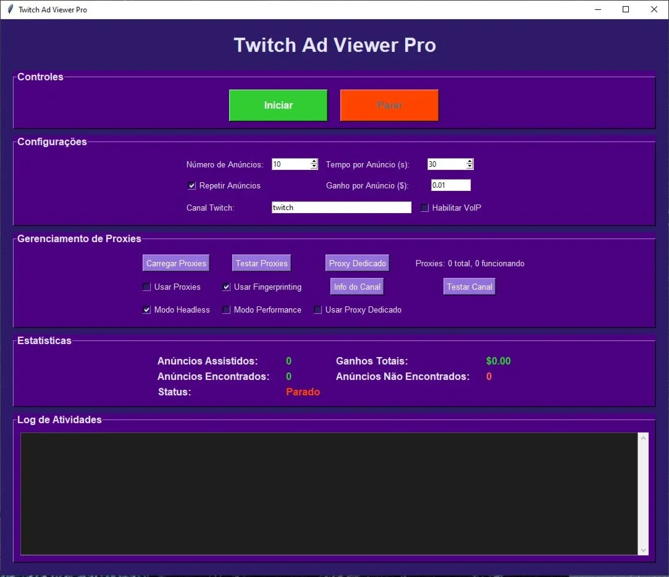Check the Usar Proxy Dedicado checkbox

tap(318, 310)
